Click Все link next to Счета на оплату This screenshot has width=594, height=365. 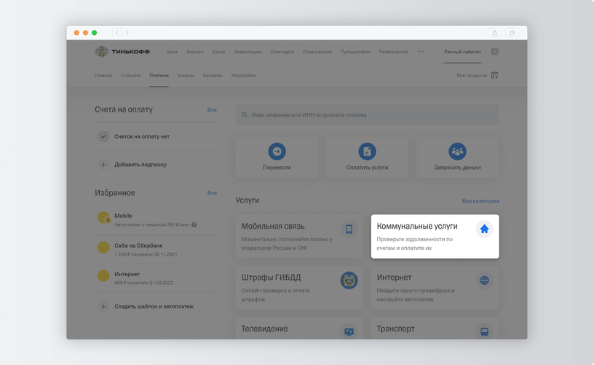coord(212,109)
